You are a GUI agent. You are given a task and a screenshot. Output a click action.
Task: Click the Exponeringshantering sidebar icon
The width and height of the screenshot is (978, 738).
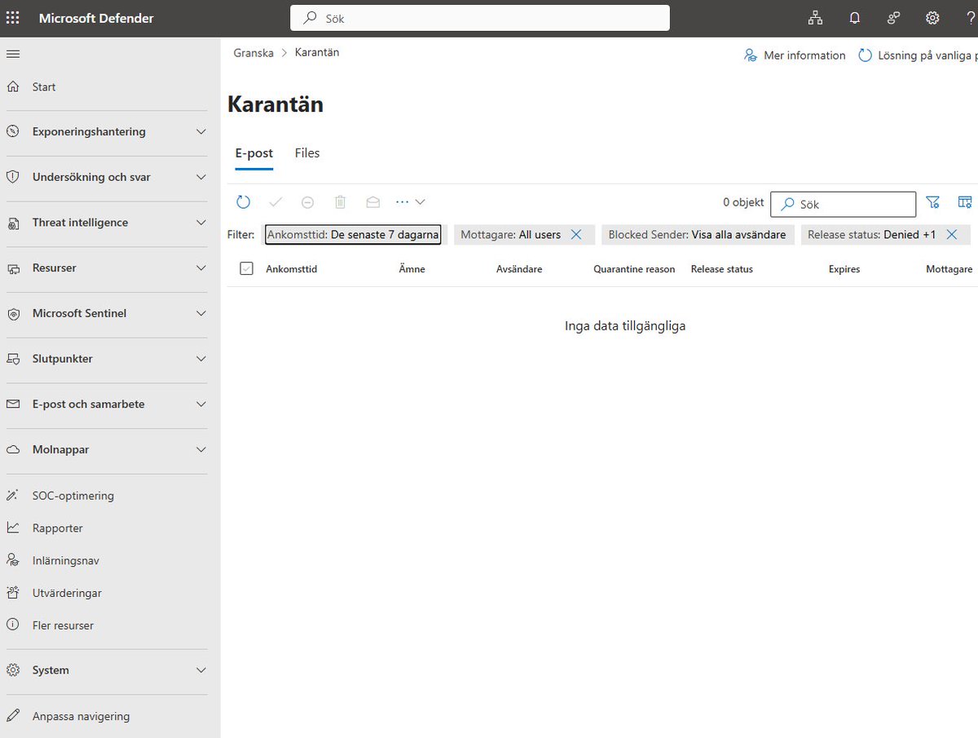[13, 131]
